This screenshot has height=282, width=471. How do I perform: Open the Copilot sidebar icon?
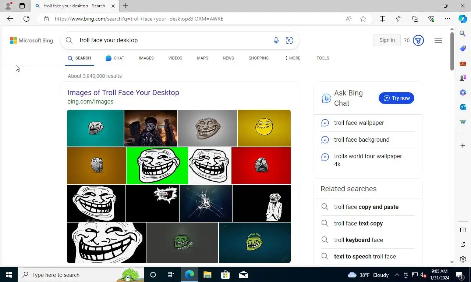[463, 19]
